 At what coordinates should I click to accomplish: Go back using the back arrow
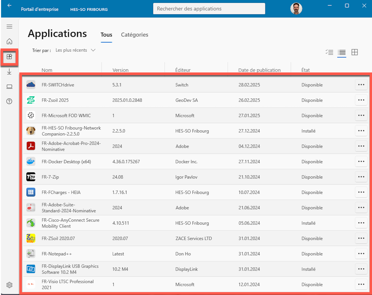pos(9,5)
